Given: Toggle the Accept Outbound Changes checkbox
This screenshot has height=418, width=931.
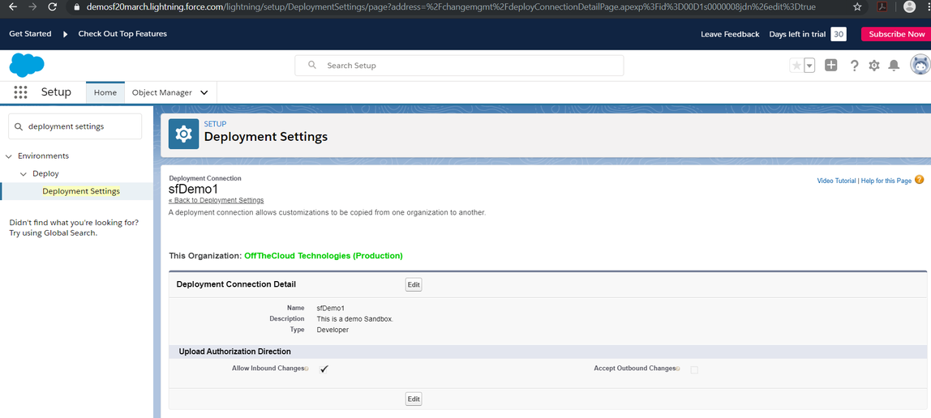Looking at the screenshot, I should pyautogui.click(x=694, y=369).
